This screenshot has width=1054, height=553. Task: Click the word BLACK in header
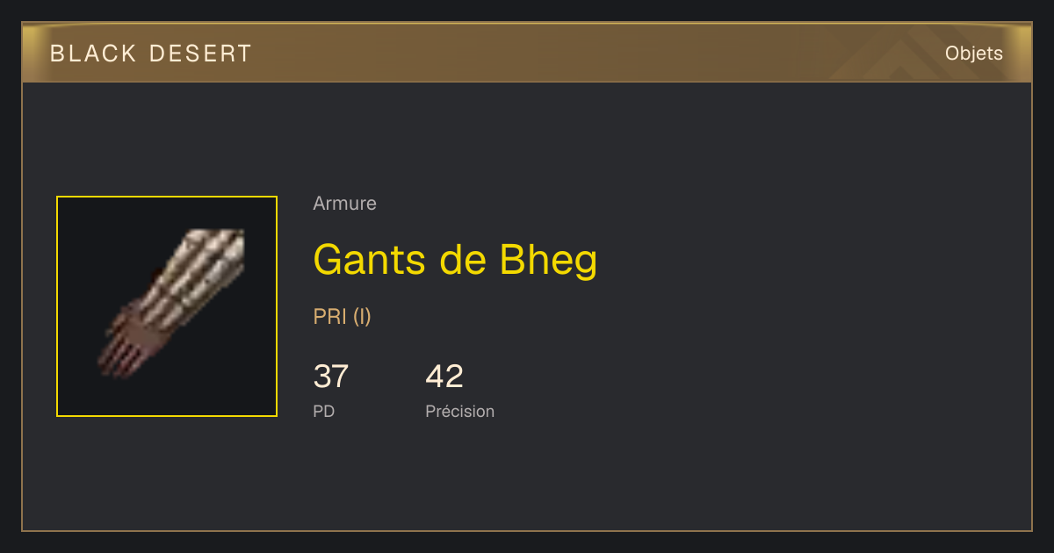pyautogui.click(x=93, y=54)
